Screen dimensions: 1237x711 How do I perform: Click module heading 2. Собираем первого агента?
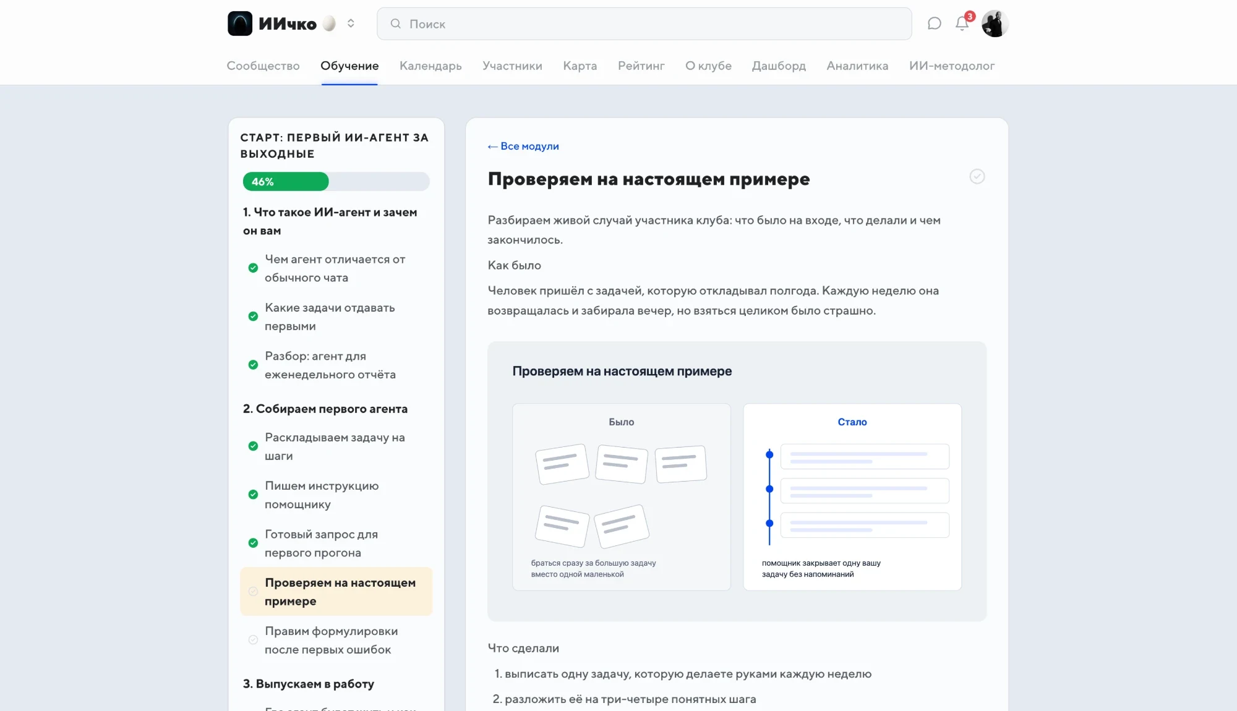[x=325, y=409]
